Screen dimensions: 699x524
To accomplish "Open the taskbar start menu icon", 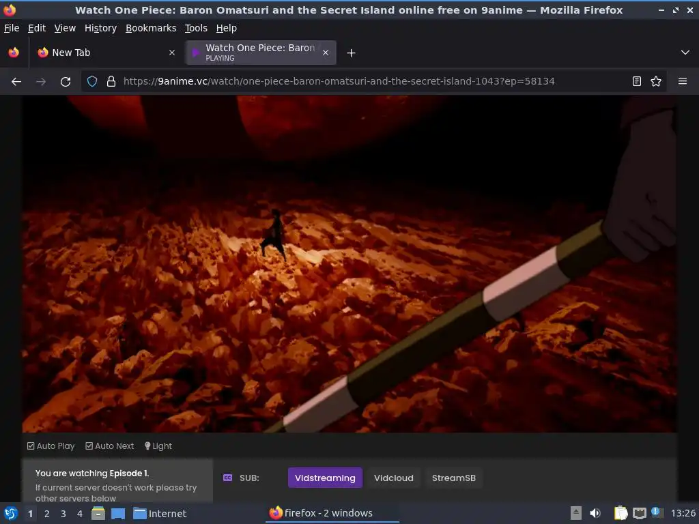I will click(11, 513).
